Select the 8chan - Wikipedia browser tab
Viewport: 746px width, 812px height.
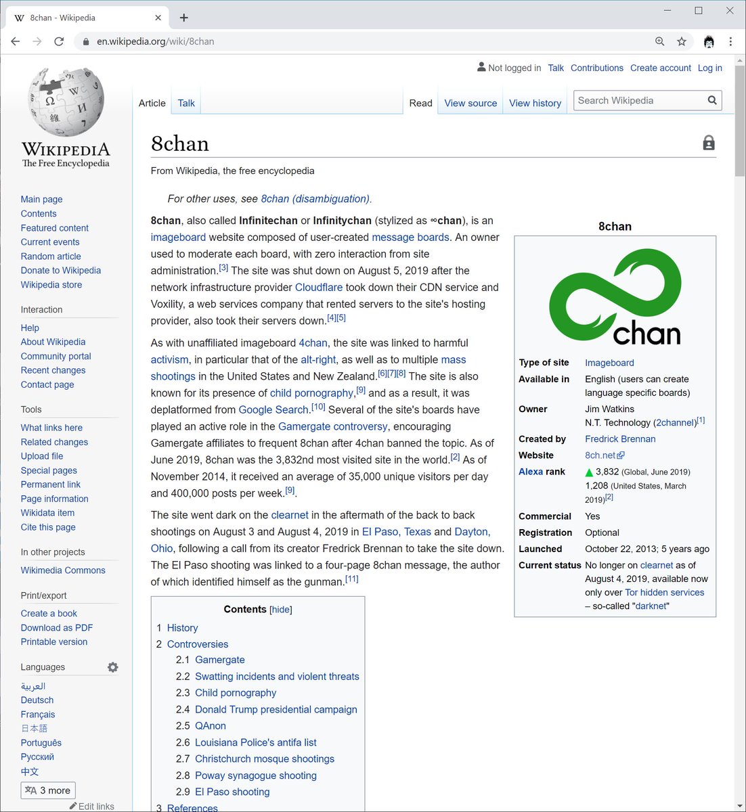87,18
